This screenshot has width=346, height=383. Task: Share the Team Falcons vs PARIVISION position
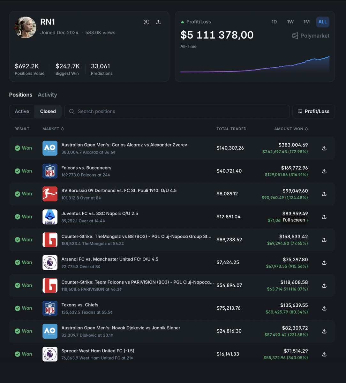tap(324, 286)
